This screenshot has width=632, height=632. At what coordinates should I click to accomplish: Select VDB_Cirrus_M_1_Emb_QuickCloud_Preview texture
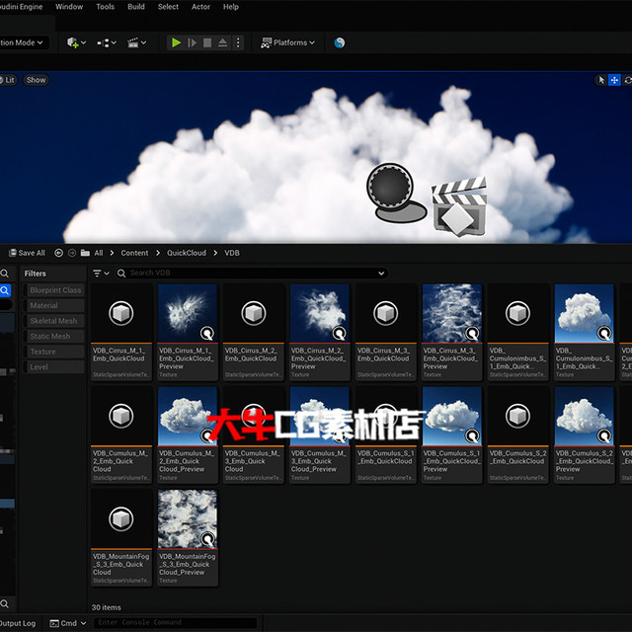tap(188, 332)
